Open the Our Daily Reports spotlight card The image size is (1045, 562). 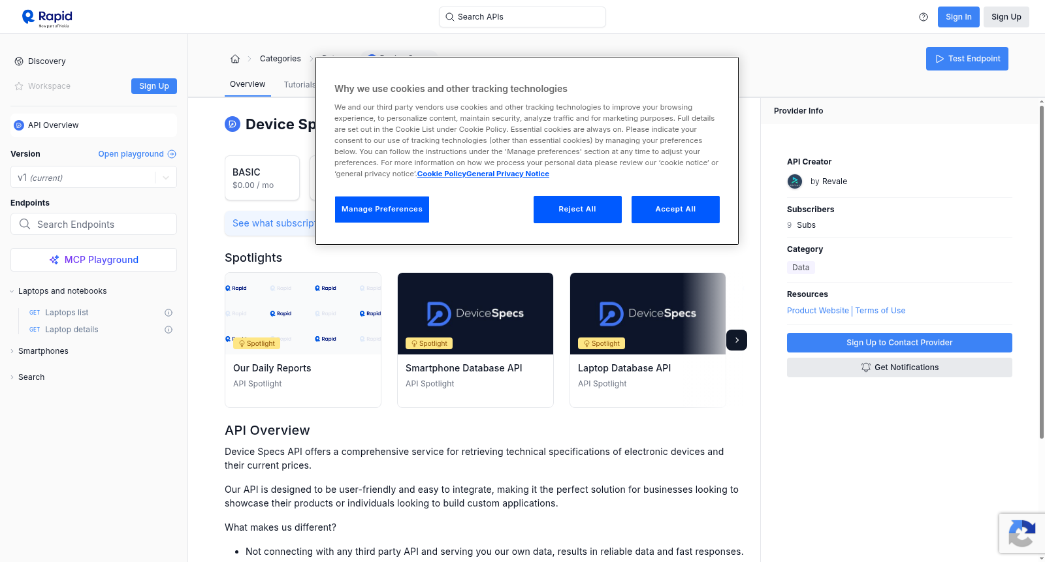point(303,340)
